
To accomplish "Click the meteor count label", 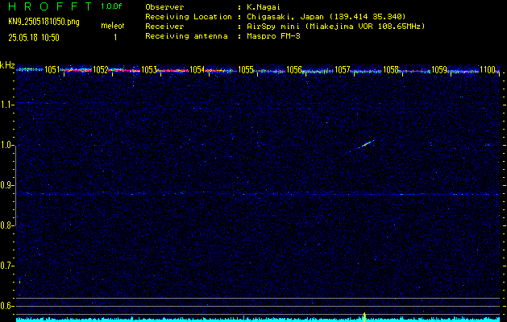I will 113,26.
